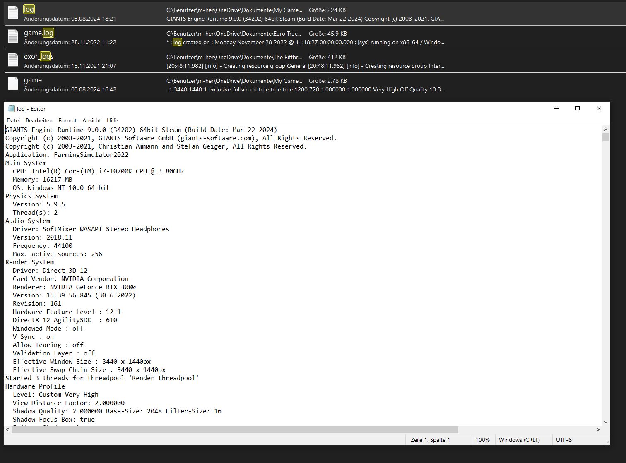This screenshot has width=626, height=463.
Task: Click 'Änderungsdatum: 28.11.2022 11:22' text
Action: [x=70, y=42]
